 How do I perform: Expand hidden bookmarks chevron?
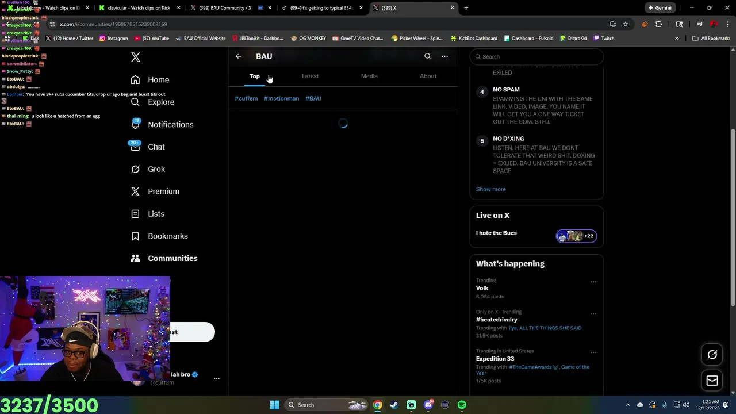(677, 39)
